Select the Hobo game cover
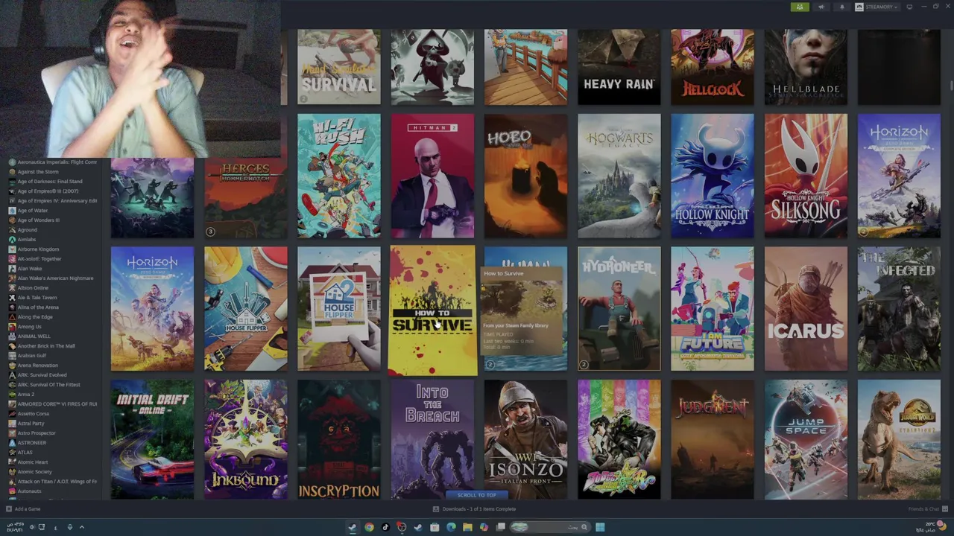The image size is (954, 536). [x=525, y=176]
